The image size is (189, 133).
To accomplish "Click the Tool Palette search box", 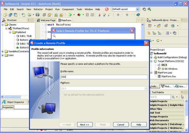I will [x=160, y=97].
